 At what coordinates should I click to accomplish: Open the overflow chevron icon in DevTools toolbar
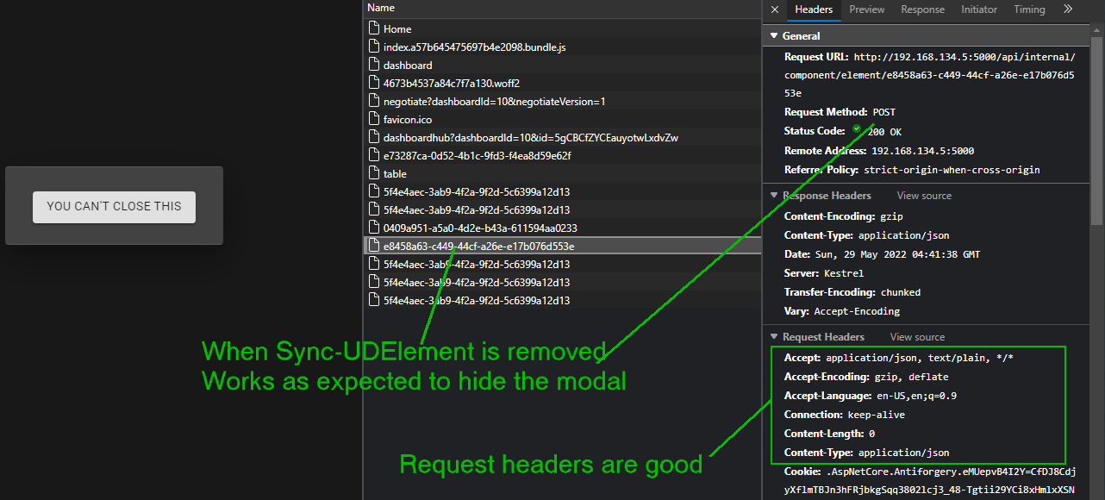point(1069,9)
